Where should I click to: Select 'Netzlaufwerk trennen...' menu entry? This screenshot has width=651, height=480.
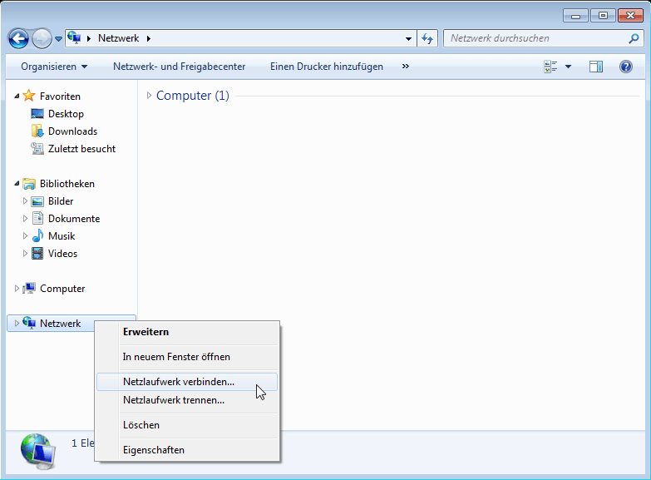[x=187, y=400]
